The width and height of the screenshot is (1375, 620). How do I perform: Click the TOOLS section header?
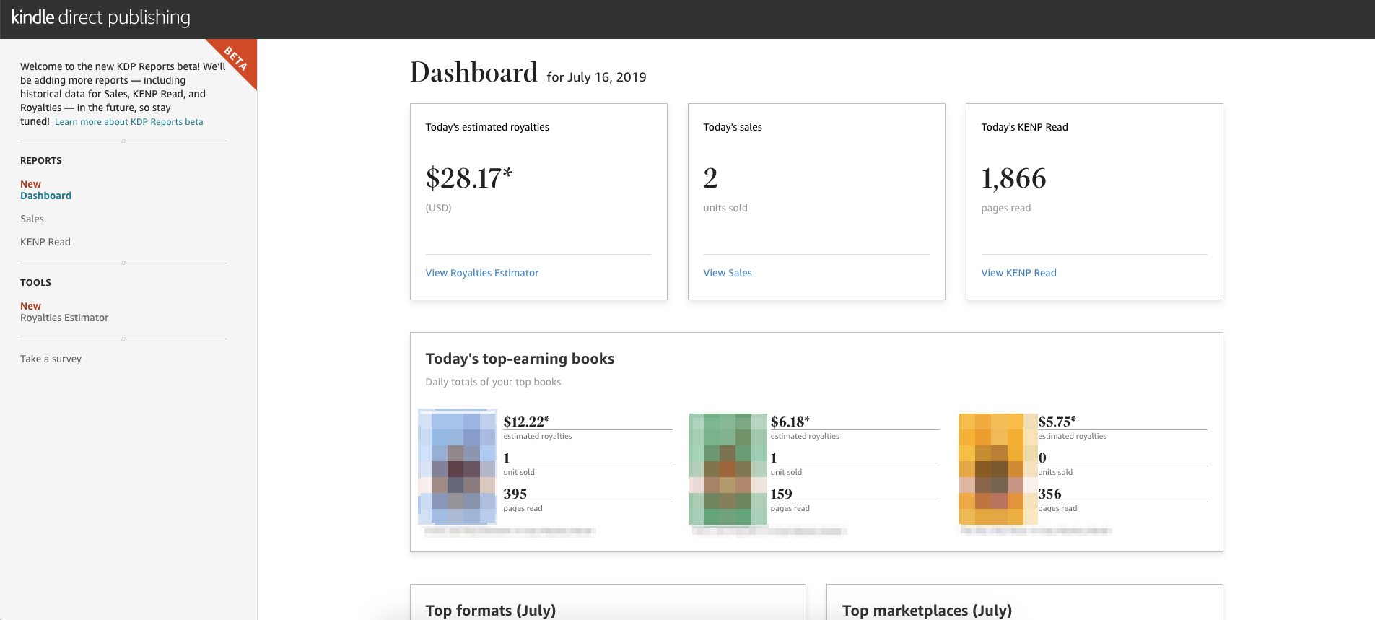click(35, 283)
